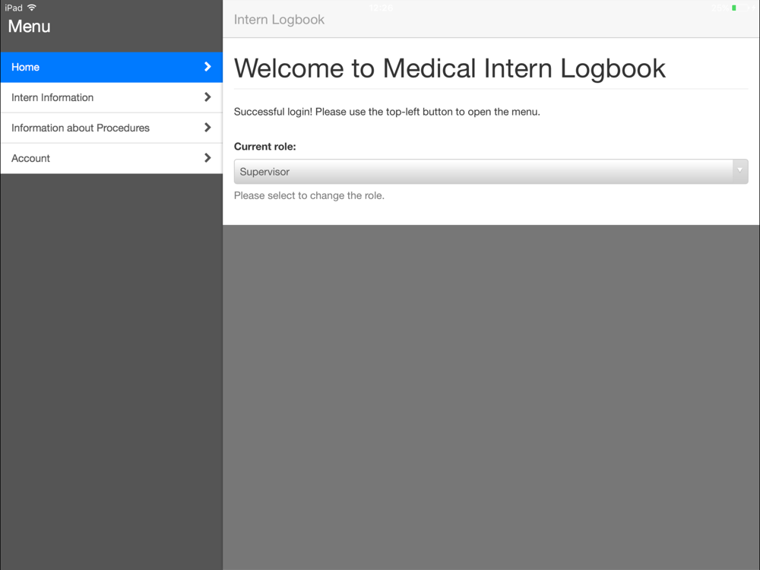Select Information about Procedures menu entry
This screenshot has width=760, height=570.
[112, 128]
